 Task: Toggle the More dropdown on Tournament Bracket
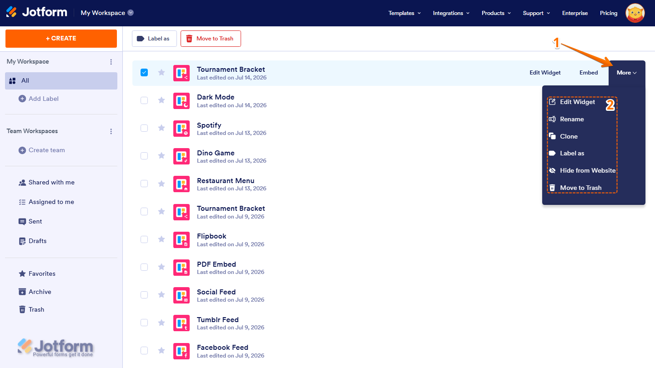coord(627,73)
